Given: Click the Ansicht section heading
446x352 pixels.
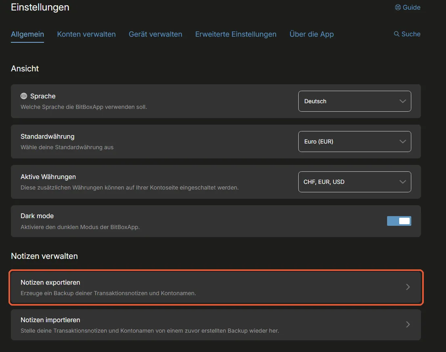Looking at the screenshot, I should [x=25, y=69].
